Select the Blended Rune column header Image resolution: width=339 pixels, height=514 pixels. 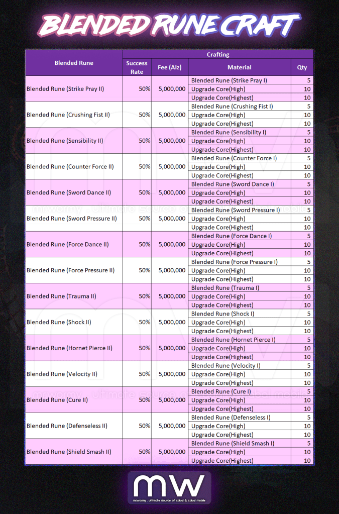pos(74,63)
